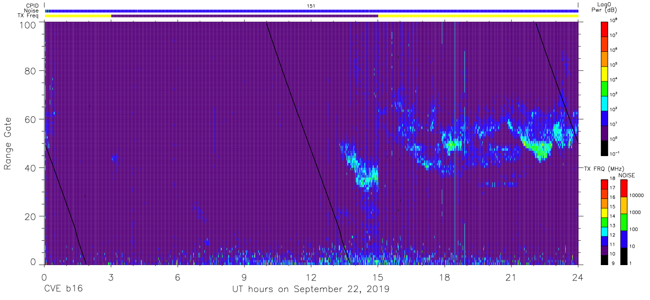Image resolution: width=650 pixels, height=300 pixels.
Task: Click the 3 hour tick label
Action: [111, 277]
